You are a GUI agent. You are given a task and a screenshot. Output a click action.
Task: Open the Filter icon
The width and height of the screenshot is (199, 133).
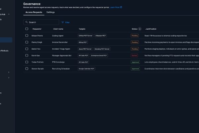click(x=63, y=22)
